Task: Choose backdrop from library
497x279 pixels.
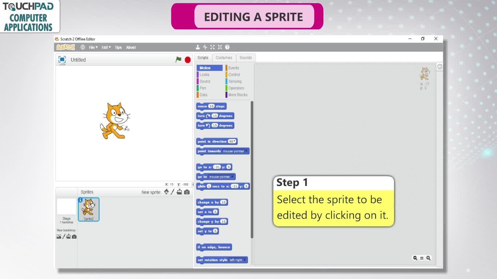Action: [x=59, y=236]
